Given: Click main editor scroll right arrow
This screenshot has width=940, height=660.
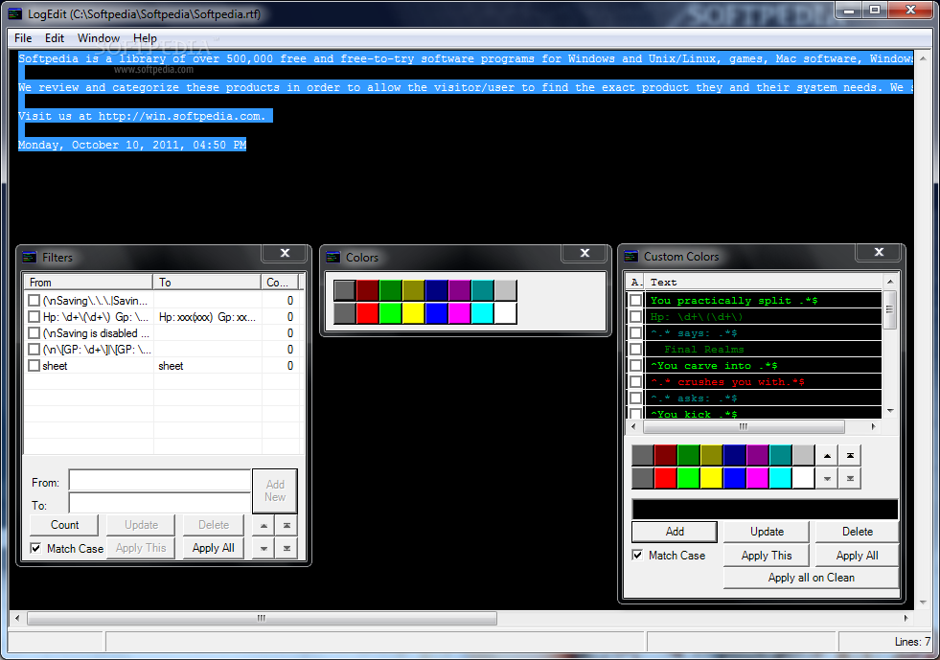Looking at the screenshot, I should (906, 618).
